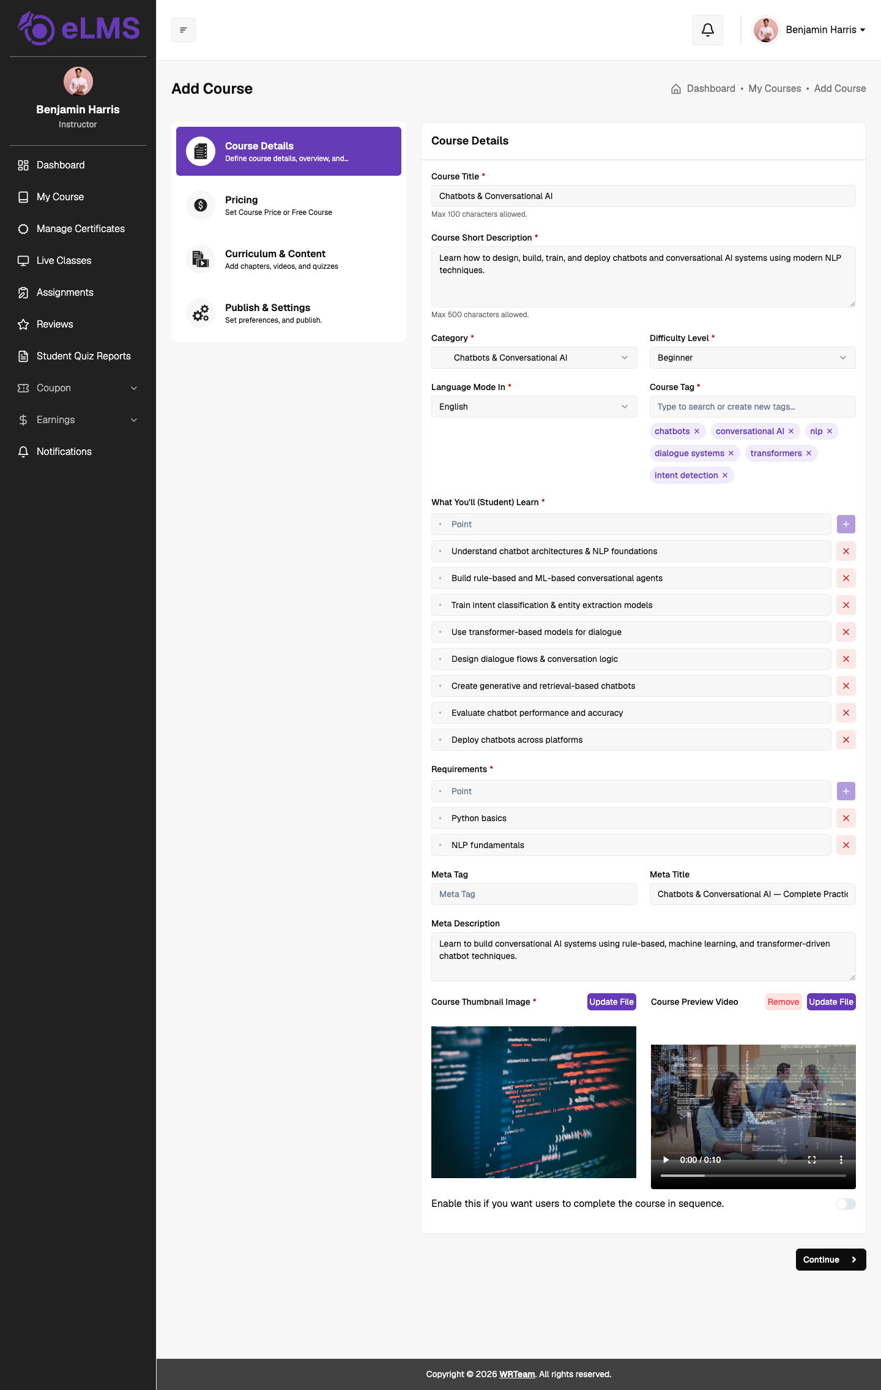The image size is (881, 1390).
Task: Enable sequential course completion toggle
Action: coord(846,1204)
